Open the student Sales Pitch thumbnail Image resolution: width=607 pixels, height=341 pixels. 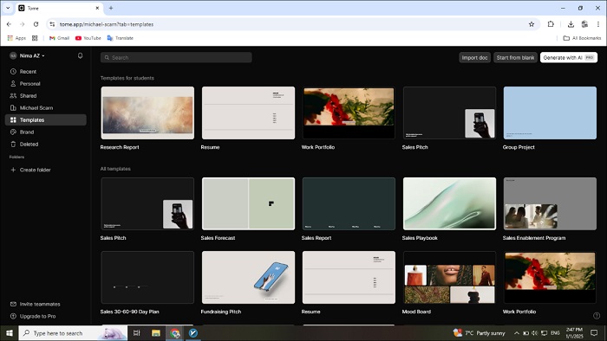point(449,113)
